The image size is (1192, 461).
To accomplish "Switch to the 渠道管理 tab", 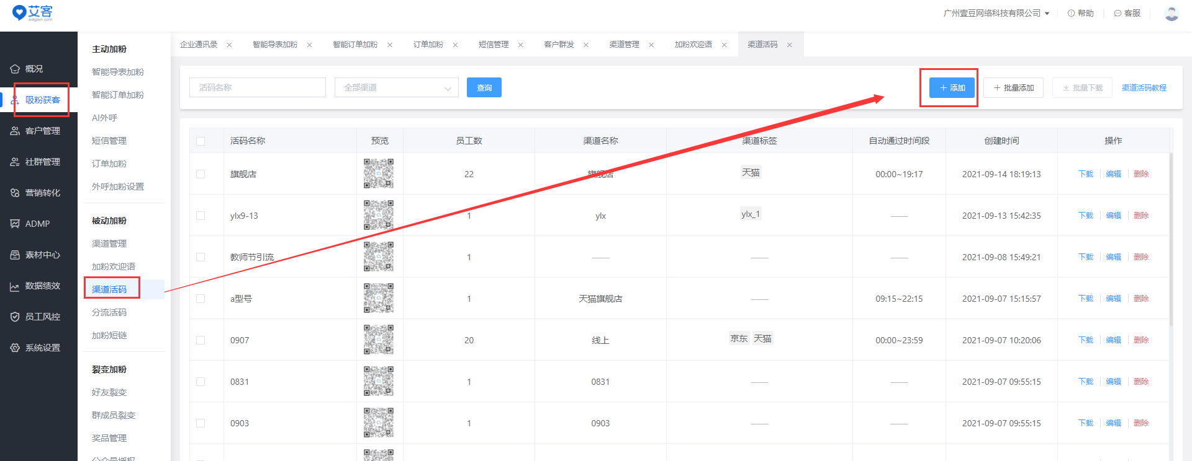I will click(x=624, y=45).
